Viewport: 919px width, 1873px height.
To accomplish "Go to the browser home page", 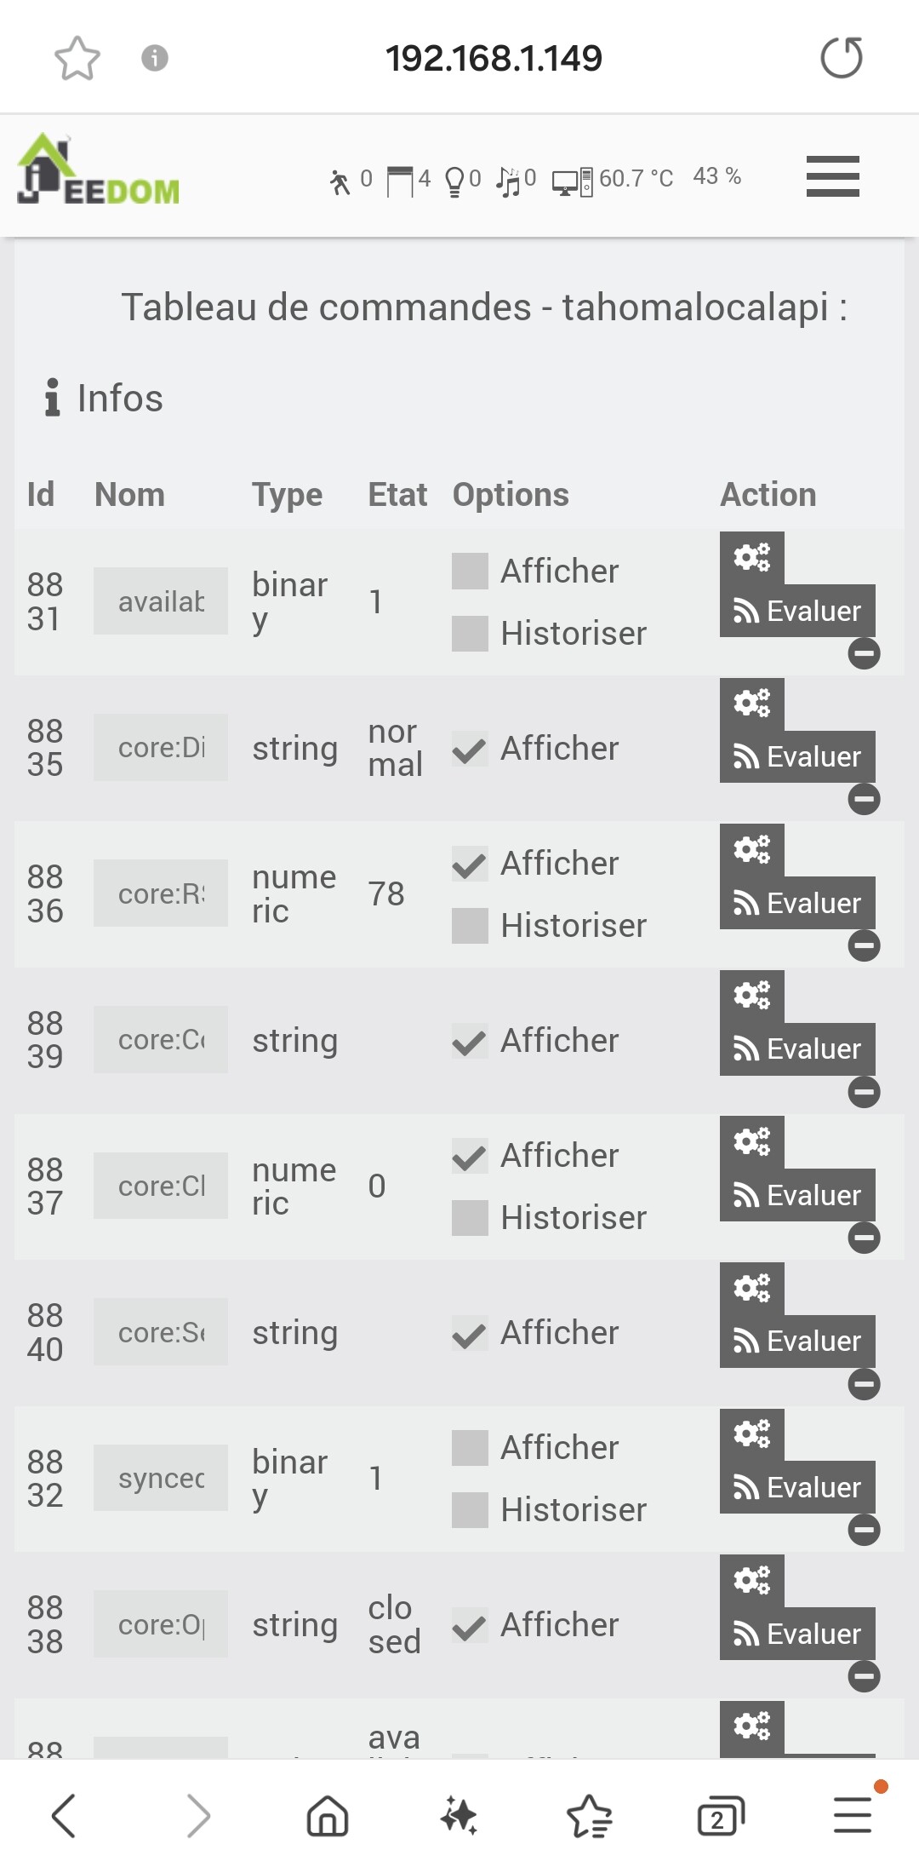I will [x=328, y=1816].
